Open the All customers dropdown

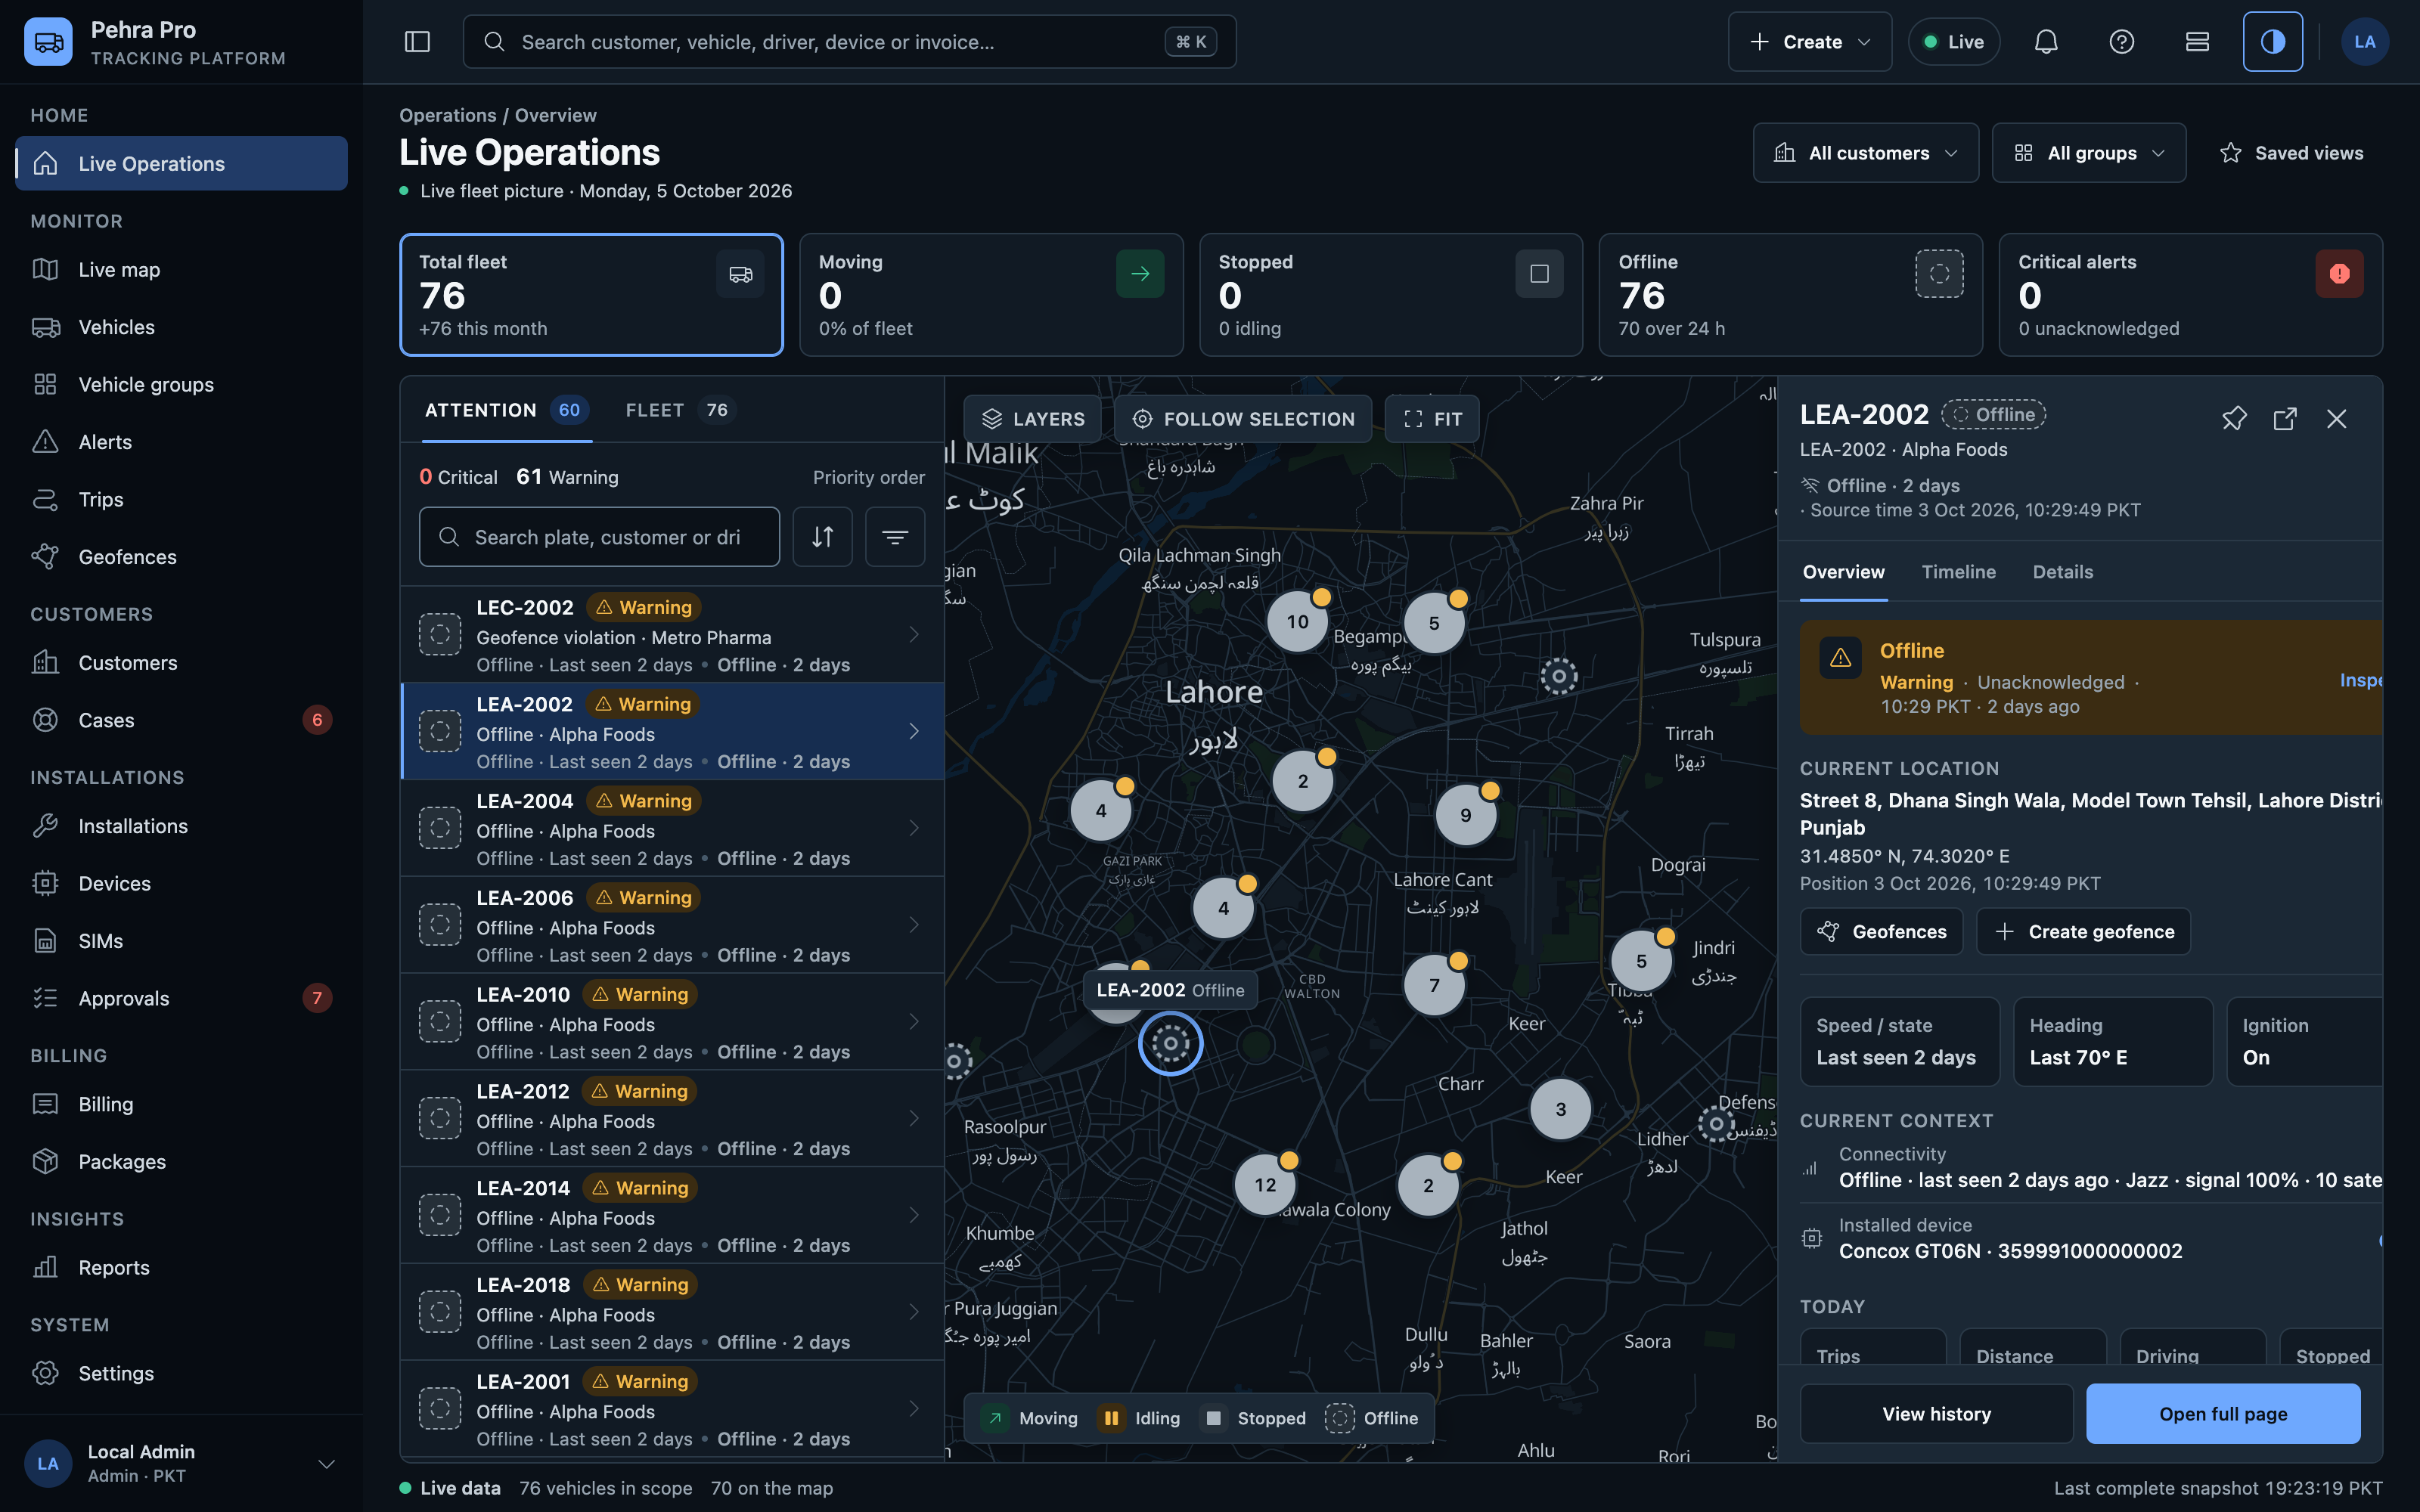(x=1865, y=153)
